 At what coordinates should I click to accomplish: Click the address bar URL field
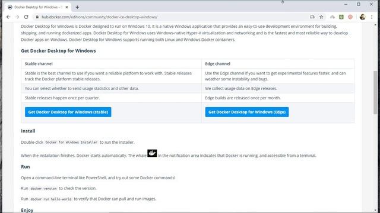(x=170, y=17)
